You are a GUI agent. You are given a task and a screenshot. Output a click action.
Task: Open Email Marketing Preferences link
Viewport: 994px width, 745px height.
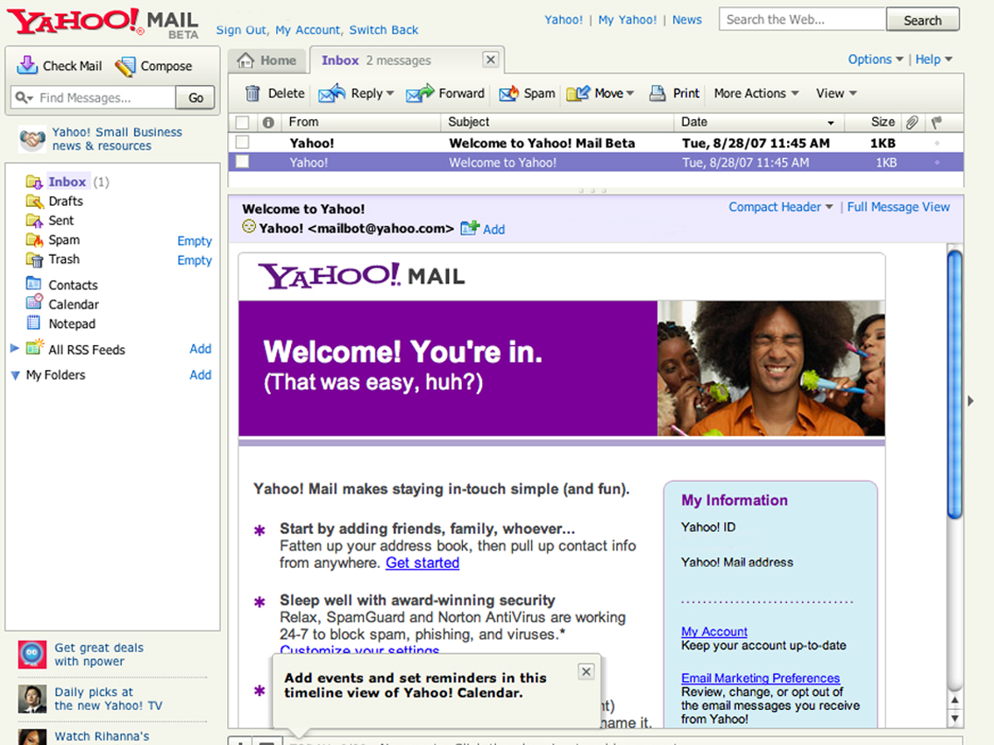[x=760, y=678]
